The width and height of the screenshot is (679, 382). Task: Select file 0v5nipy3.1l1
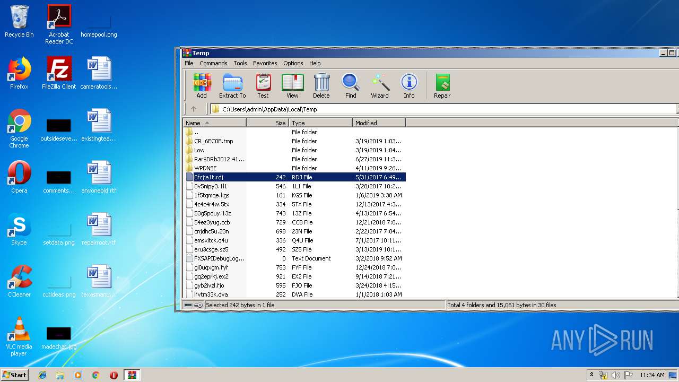(x=294, y=186)
